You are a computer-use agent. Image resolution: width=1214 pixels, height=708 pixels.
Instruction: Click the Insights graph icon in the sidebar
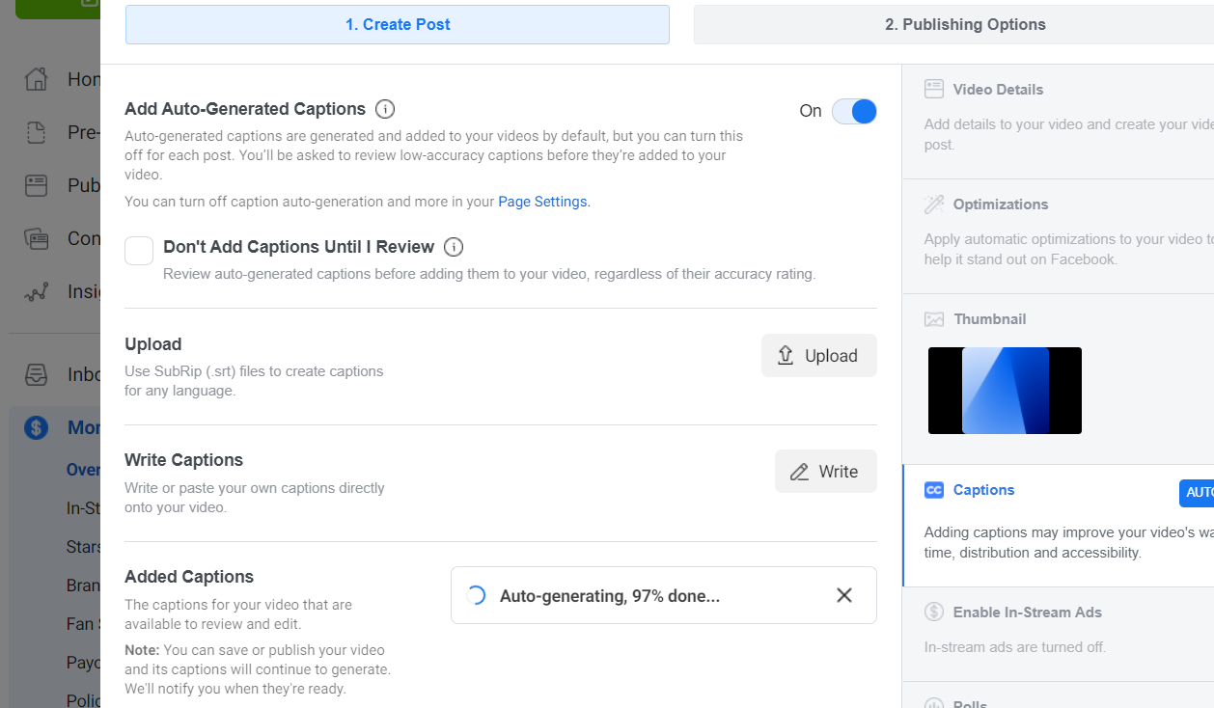point(36,291)
